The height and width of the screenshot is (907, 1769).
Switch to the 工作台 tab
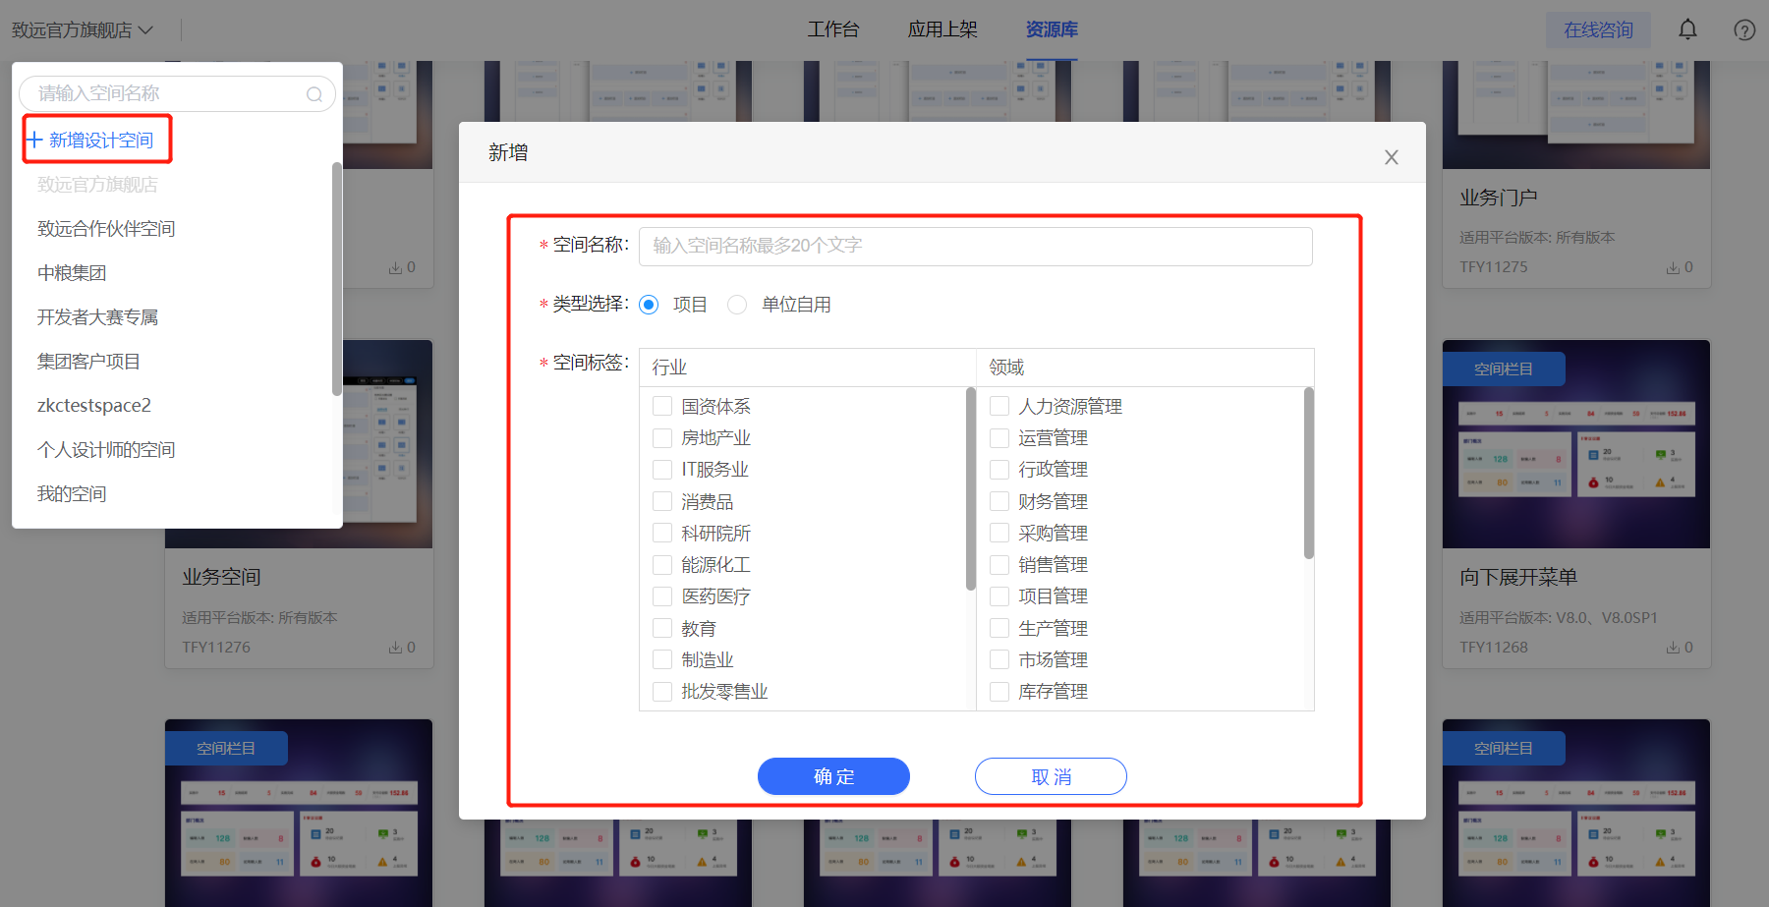click(833, 29)
